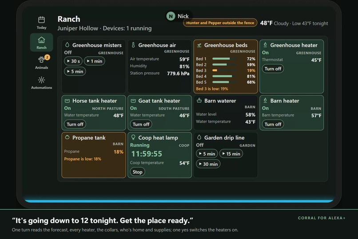This screenshot has width=358, height=239.
Task: Click the Humidity 81% reading
Action: coord(159,66)
